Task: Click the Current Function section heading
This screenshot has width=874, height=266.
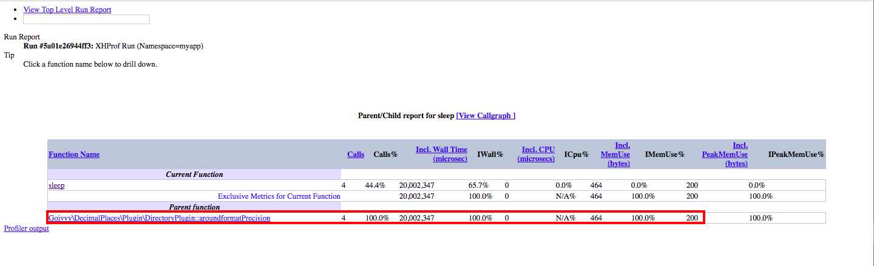Action: pyautogui.click(x=194, y=175)
